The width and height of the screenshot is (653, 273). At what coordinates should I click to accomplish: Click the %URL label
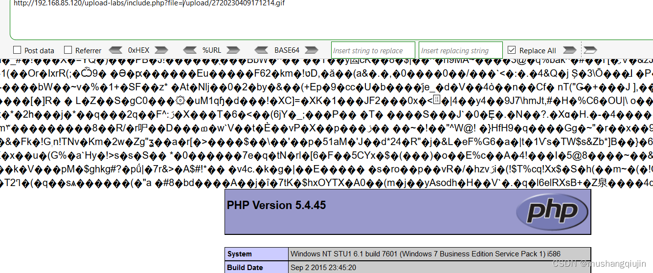pos(212,50)
